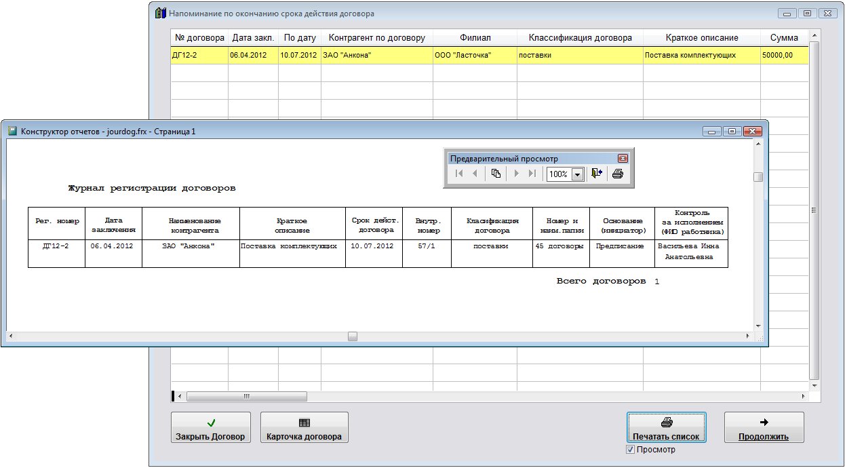
Task: Open the 100% zoom dropdown
Action: click(577, 174)
